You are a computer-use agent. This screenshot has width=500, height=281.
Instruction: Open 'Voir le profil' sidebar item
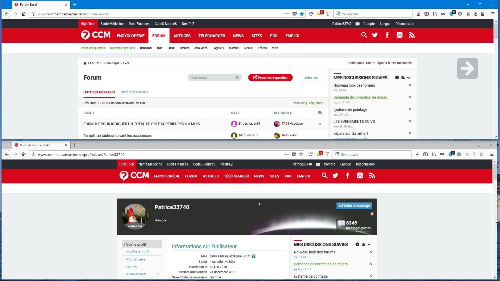pyautogui.click(x=142, y=244)
